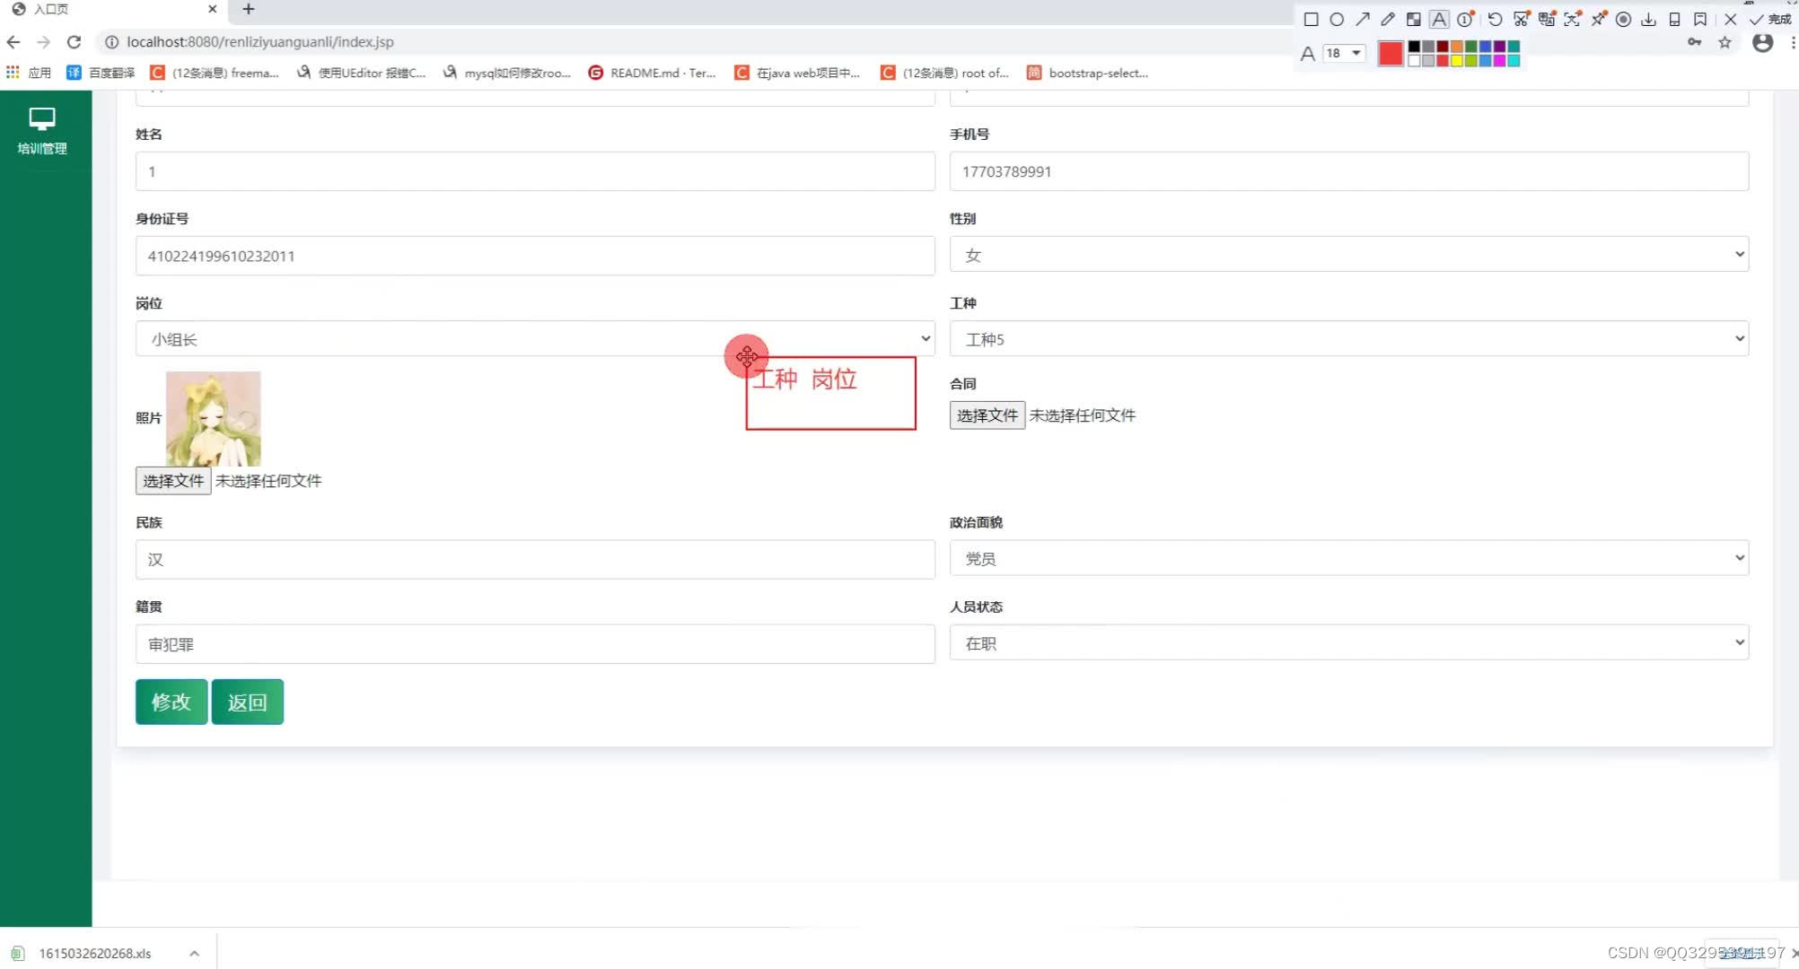Select the mosaic blur tool
Screen dimensions: 1799x969
coord(1414,20)
